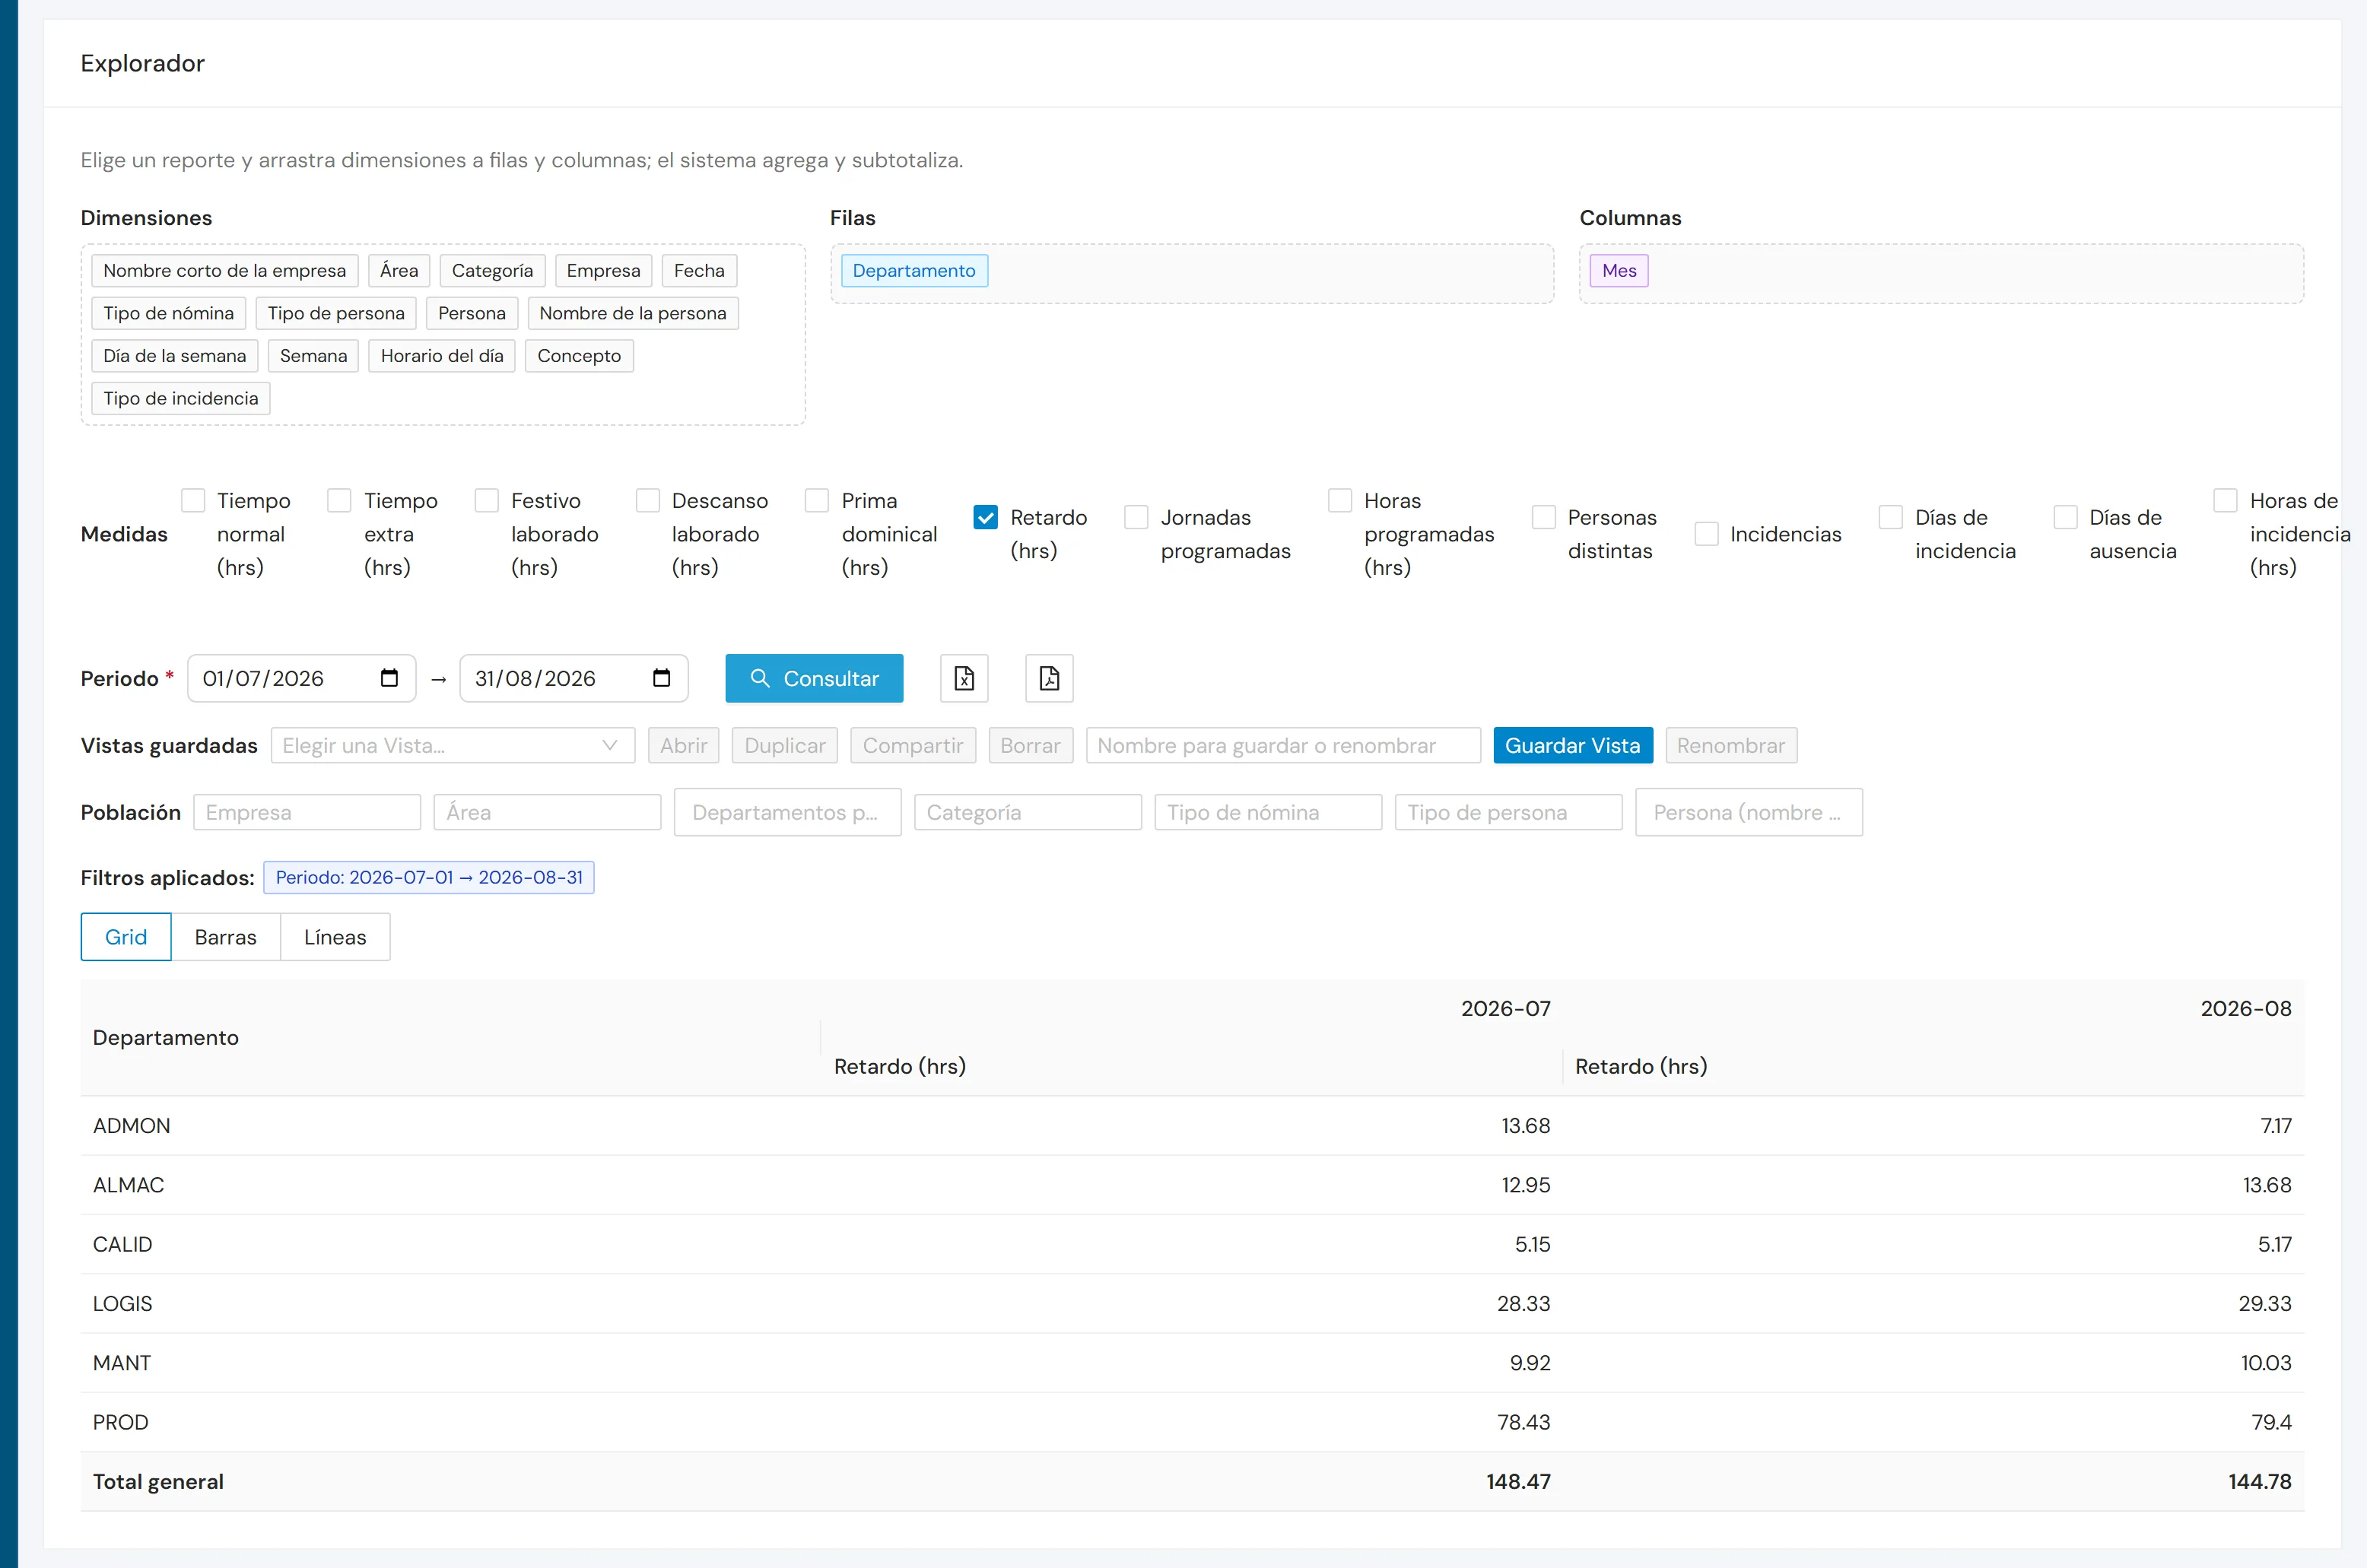Tick Personas distintas checkbox
Viewport: 2367px width, 1568px height.
[1544, 517]
